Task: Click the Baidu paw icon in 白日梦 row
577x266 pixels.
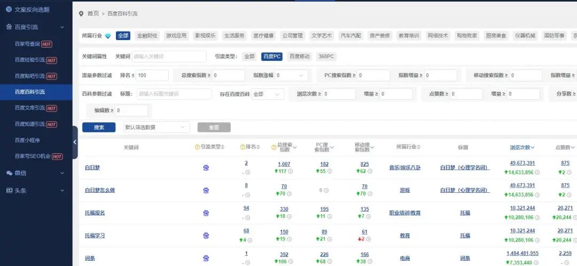Action: click(x=206, y=168)
